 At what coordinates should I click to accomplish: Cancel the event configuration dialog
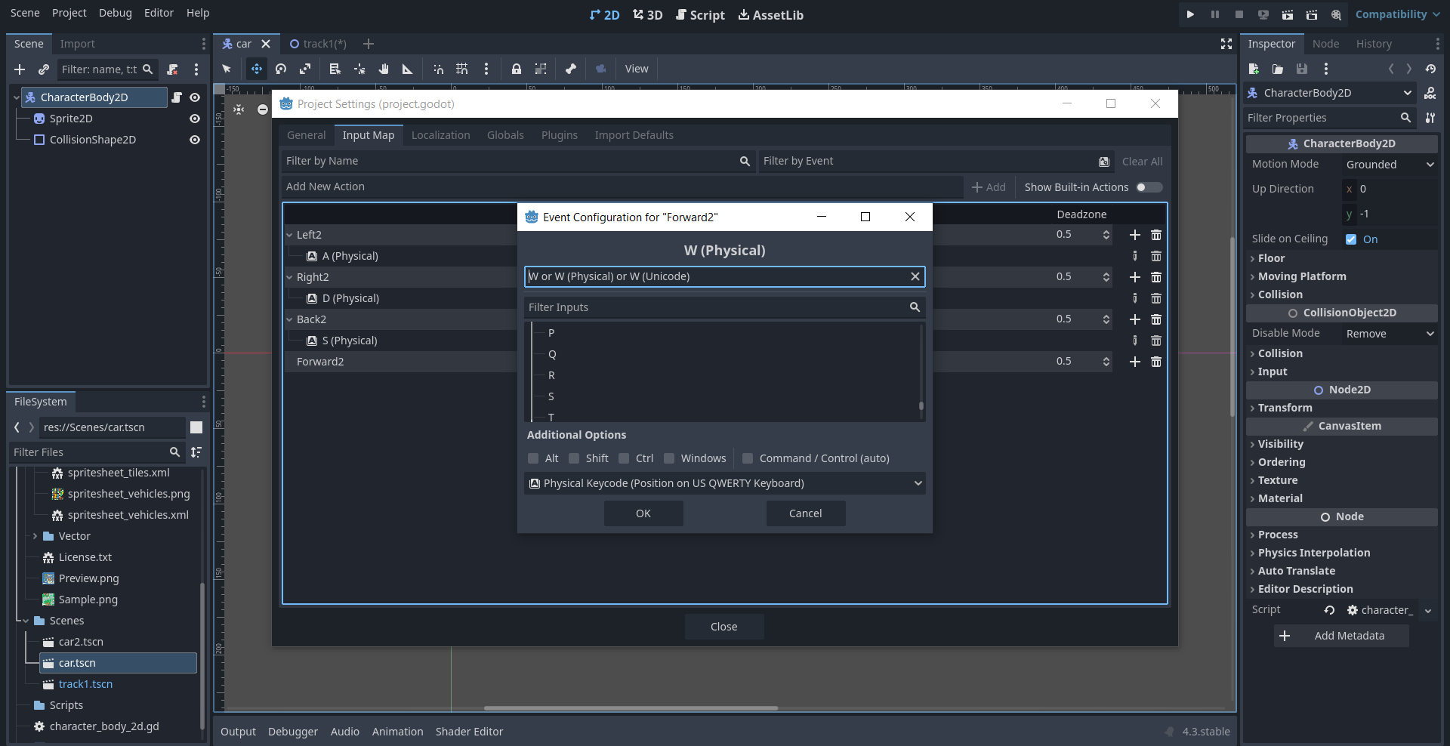[806, 513]
